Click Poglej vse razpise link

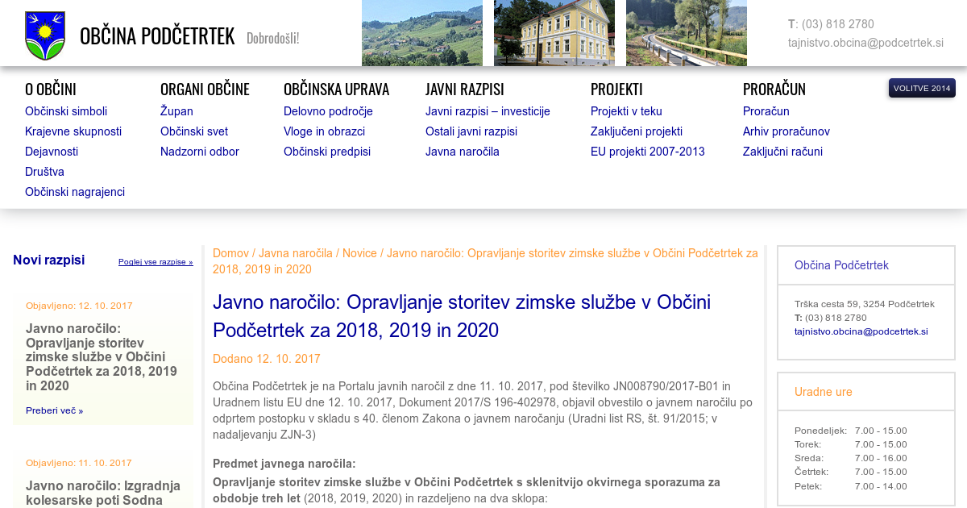point(156,262)
